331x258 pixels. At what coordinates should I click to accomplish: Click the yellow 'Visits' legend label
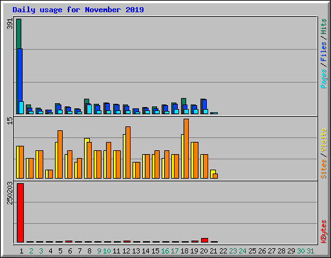(x=324, y=141)
